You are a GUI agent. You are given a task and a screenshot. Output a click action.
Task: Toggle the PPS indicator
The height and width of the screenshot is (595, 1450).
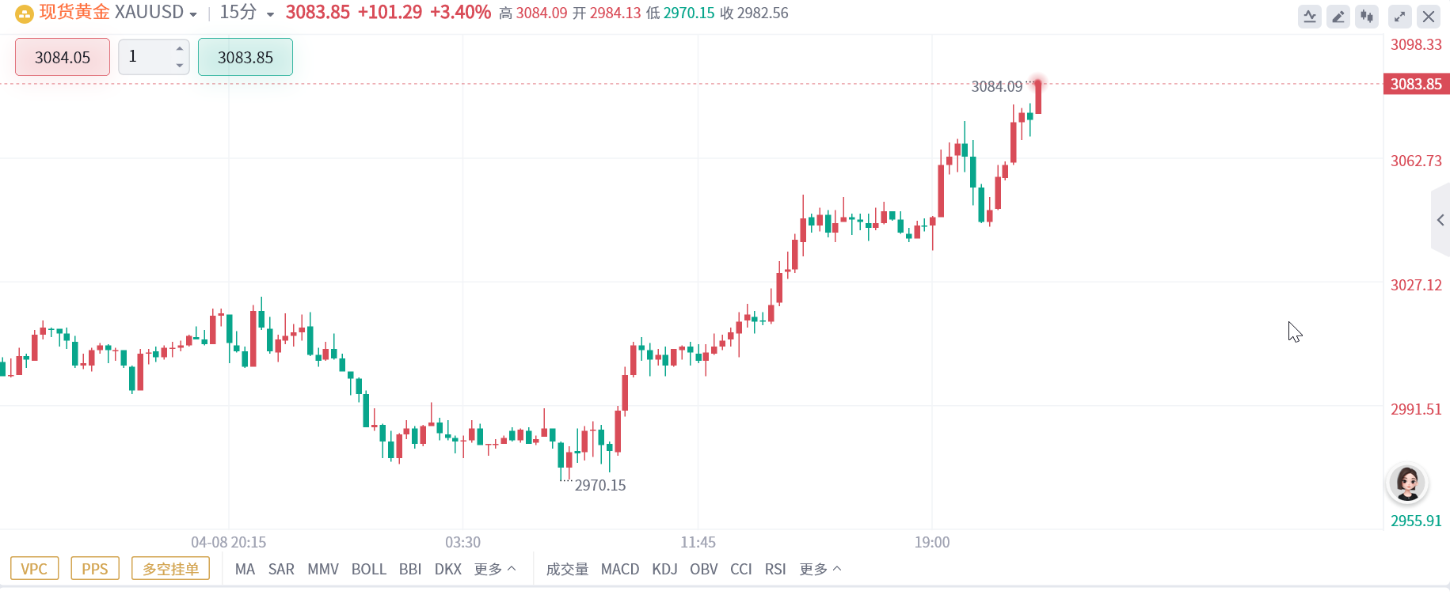pyautogui.click(x=95, y=569)
